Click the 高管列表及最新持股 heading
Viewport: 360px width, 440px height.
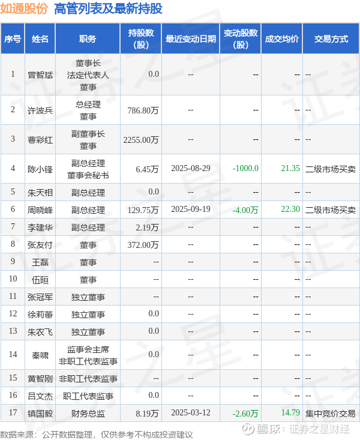[108, 8]
